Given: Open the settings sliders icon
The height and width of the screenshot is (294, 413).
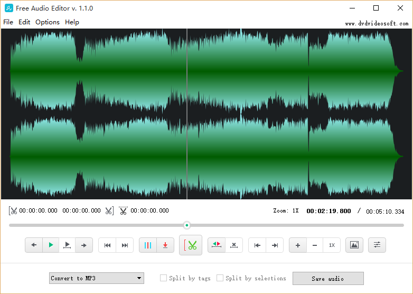Looking at the screenshot, I should 377,245.
